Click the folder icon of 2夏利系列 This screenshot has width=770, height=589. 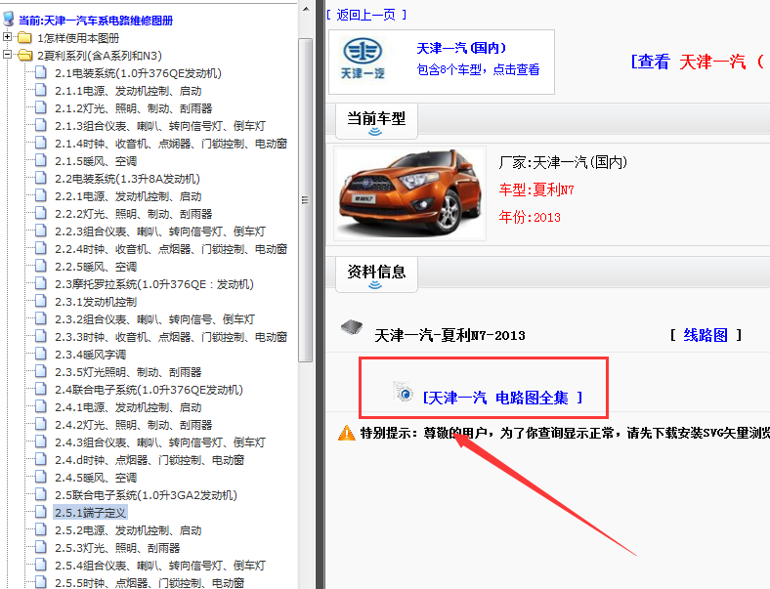click(24, 56)
